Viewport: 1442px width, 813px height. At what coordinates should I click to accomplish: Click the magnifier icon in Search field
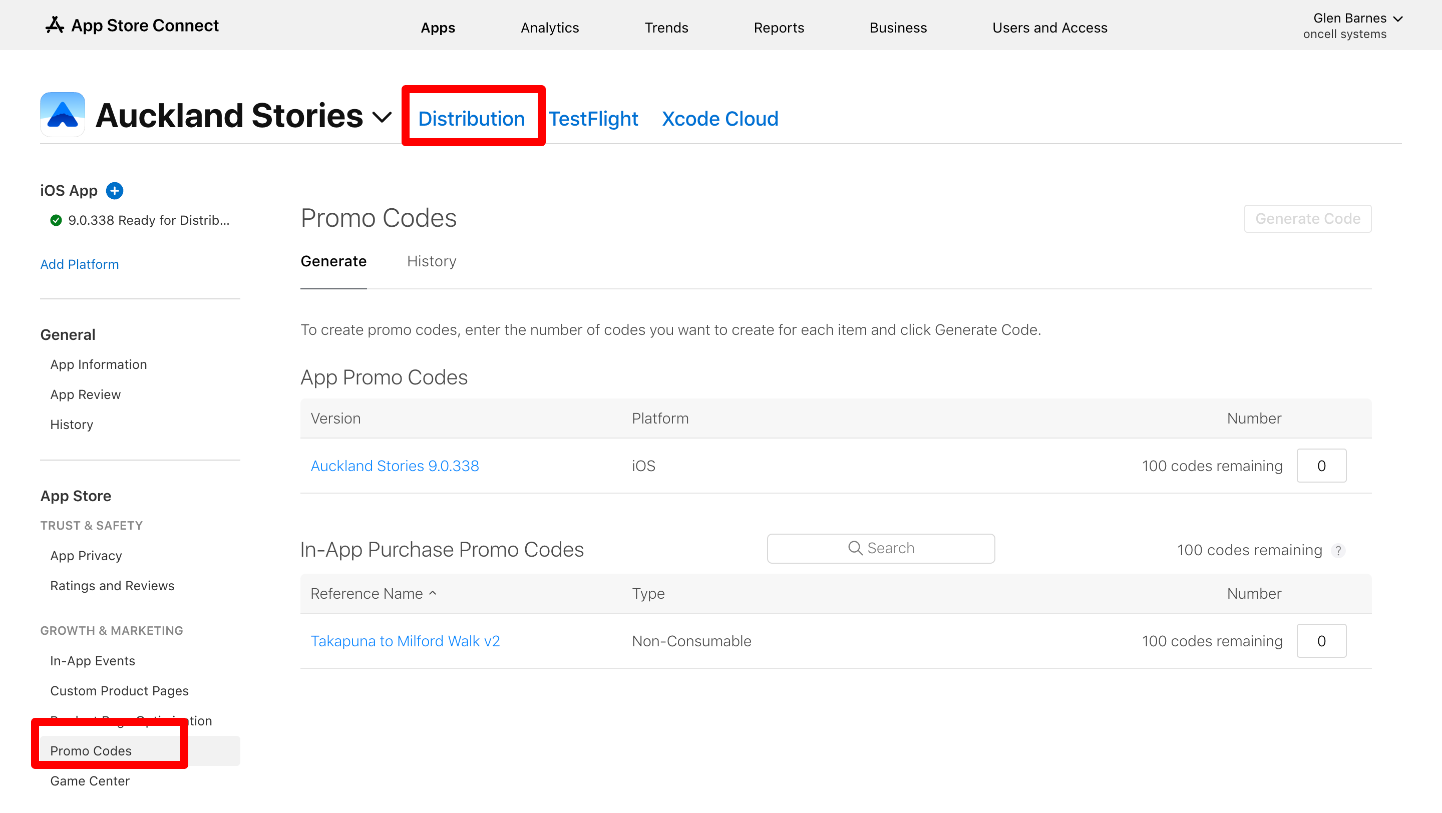tap(855, 548)
